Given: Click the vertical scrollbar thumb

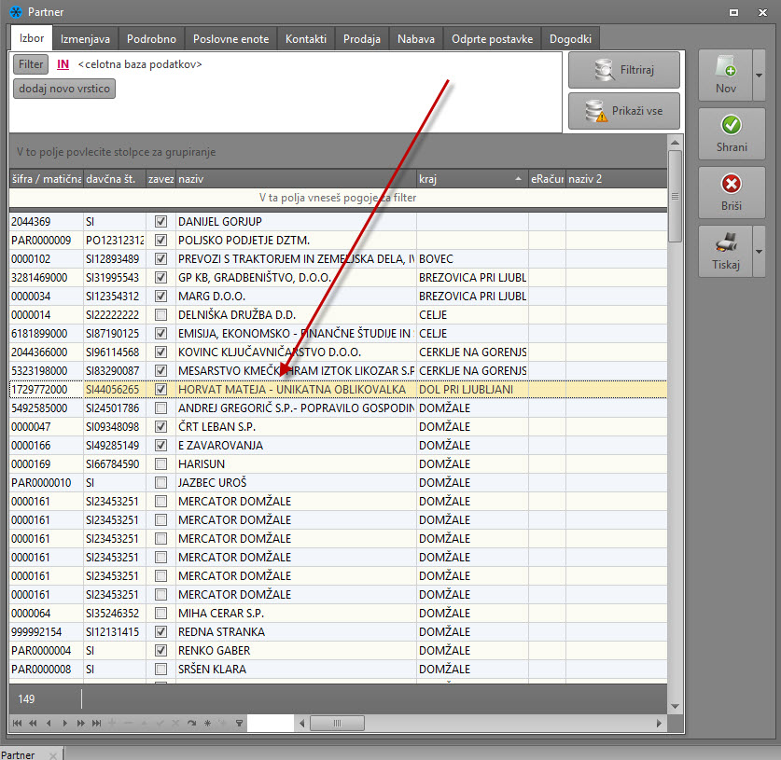Looking at the screenshot, I should [675, 197].
